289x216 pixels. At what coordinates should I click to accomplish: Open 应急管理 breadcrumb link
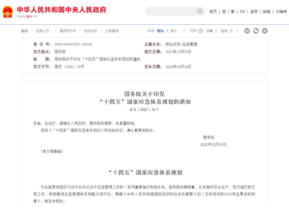pos(112,31)
